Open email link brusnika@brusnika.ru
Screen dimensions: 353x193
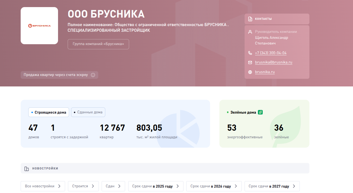(x=273, y=62)
